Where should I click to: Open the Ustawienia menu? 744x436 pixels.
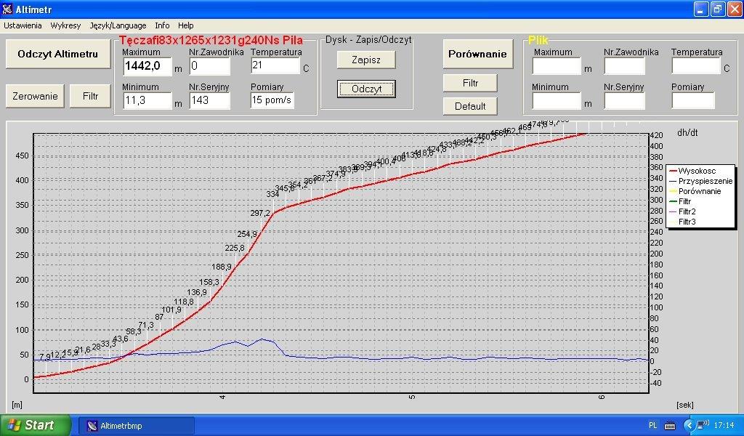point(23,25)
